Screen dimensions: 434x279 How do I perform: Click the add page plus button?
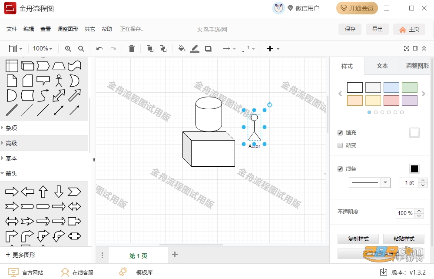(x=175, y=255)
